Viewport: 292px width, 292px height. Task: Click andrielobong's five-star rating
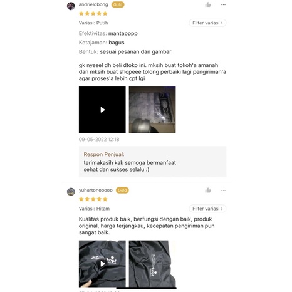pyautogui.click(x=93, y=14)
